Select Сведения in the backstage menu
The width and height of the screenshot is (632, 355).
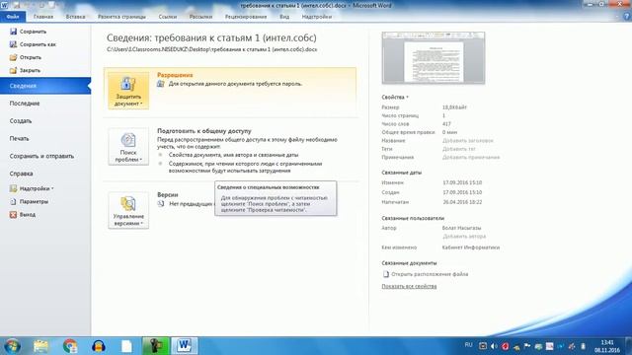pos(45,86)
